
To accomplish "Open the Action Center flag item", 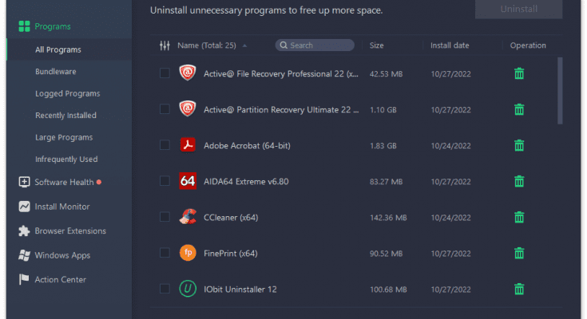I will [x=60, y=280].
